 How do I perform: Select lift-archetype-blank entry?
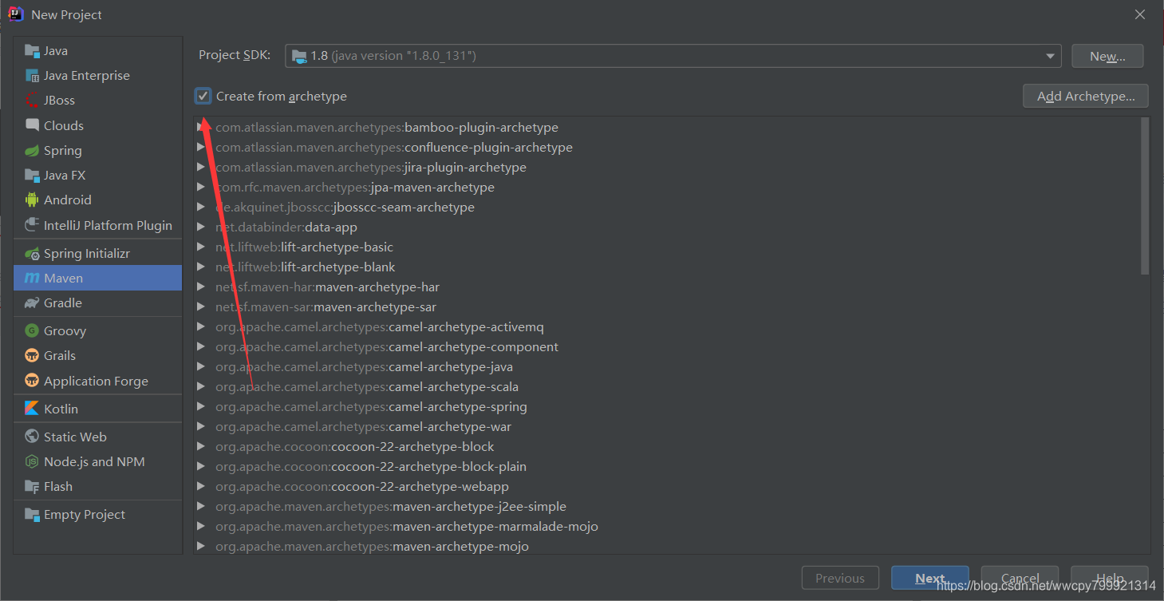tap(306, 267)
